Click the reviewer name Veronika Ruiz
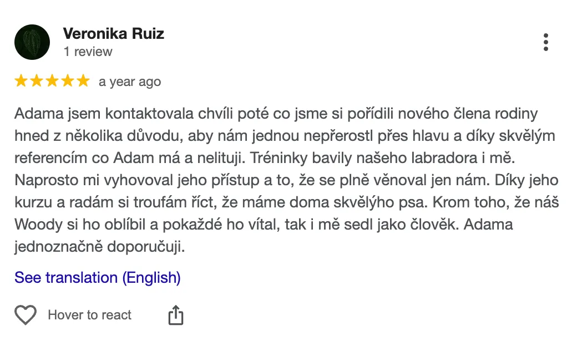The height and width of the screenshot is (346, 577). [x=113, y=34]
